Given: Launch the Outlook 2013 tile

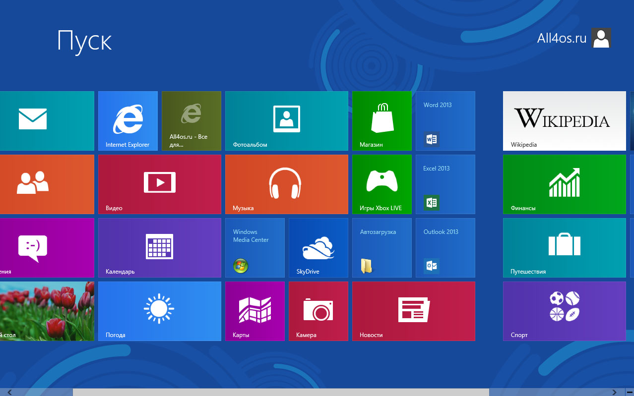Looking at the screenshot, I should (445, 248).
